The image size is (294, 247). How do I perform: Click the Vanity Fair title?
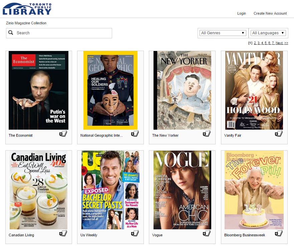[x=233, y=135]
